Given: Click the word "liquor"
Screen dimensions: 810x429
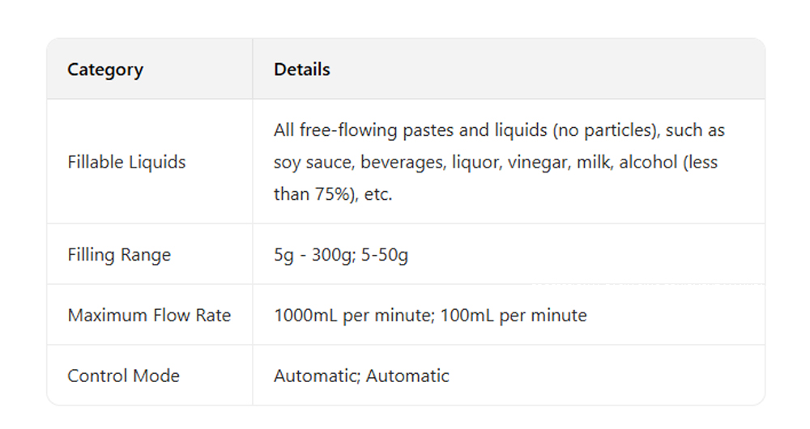Looking at the screenshot, I should 476,163.
